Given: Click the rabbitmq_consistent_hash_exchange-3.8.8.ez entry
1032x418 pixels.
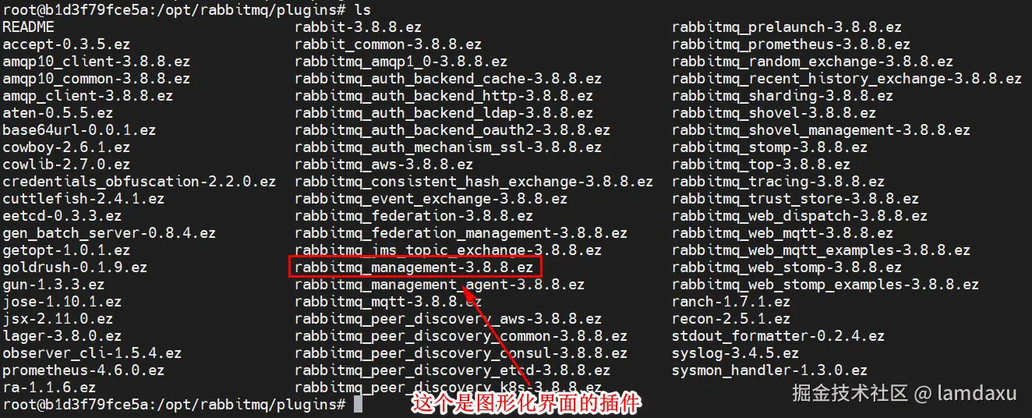Looking at the screenshot, I should [474, 182].
